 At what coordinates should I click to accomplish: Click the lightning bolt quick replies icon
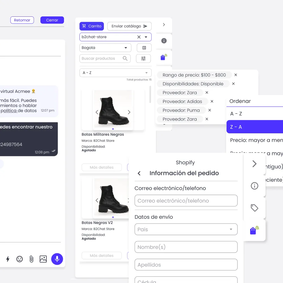pos(8,259)
